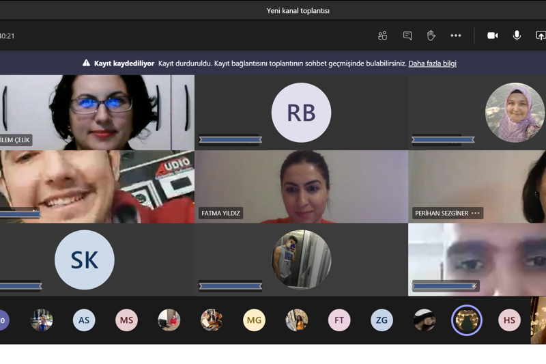Open the more actions ellipsis menu
The height and width of the screenshot is (364, 546).
click(456, 36)
